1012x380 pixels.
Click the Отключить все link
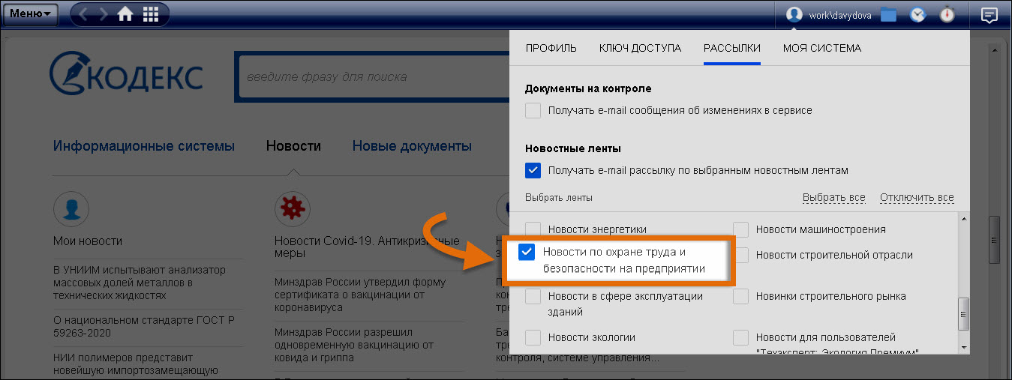pos(916,198)
